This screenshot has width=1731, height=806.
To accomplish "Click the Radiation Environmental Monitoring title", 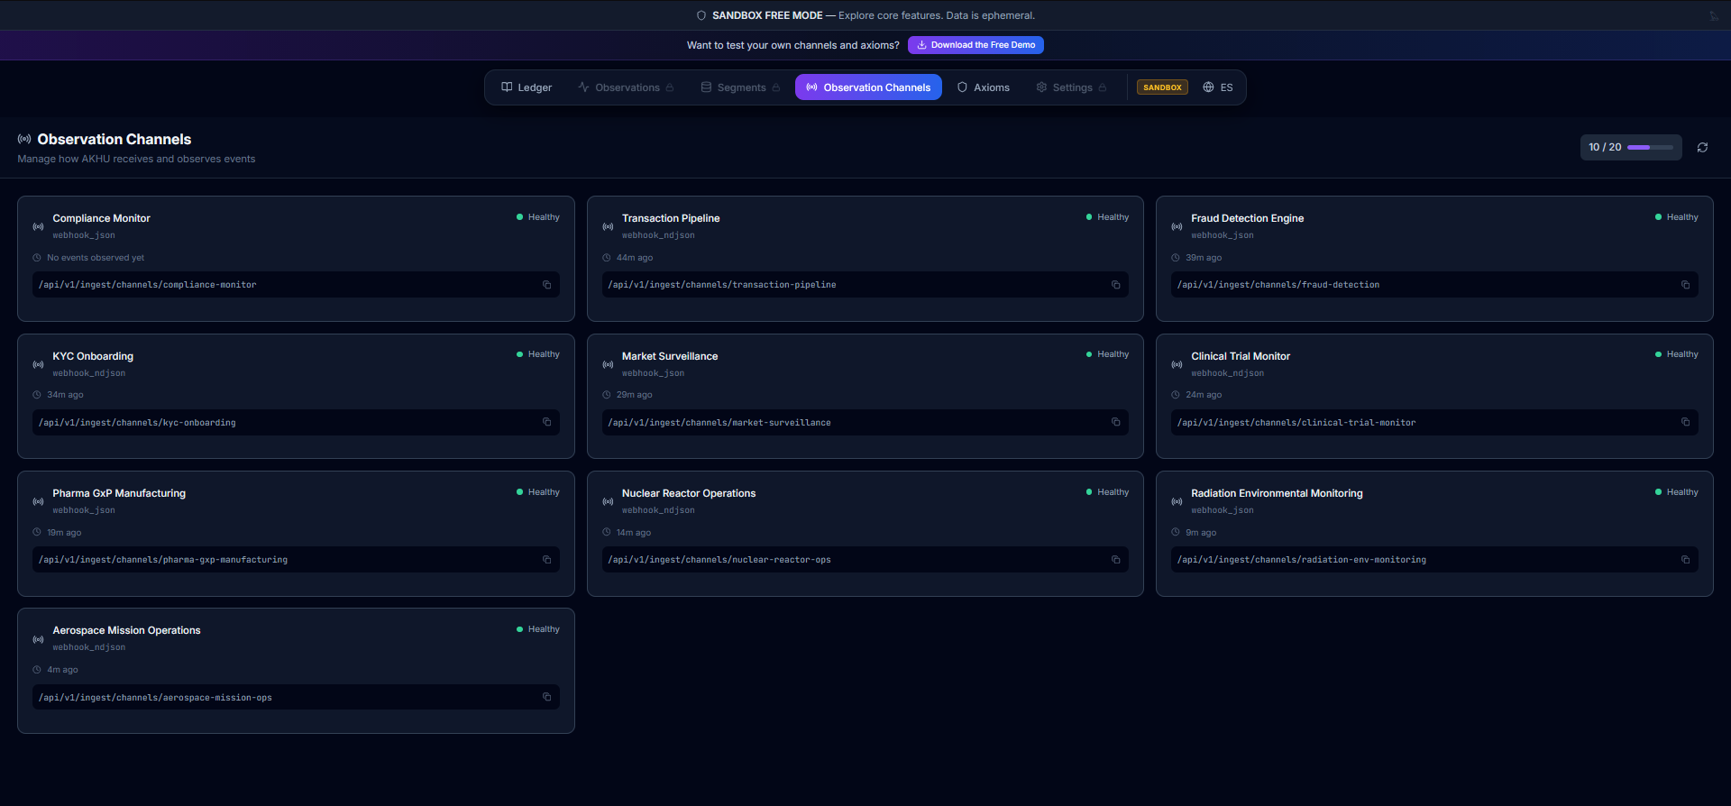I will 1277,493.
